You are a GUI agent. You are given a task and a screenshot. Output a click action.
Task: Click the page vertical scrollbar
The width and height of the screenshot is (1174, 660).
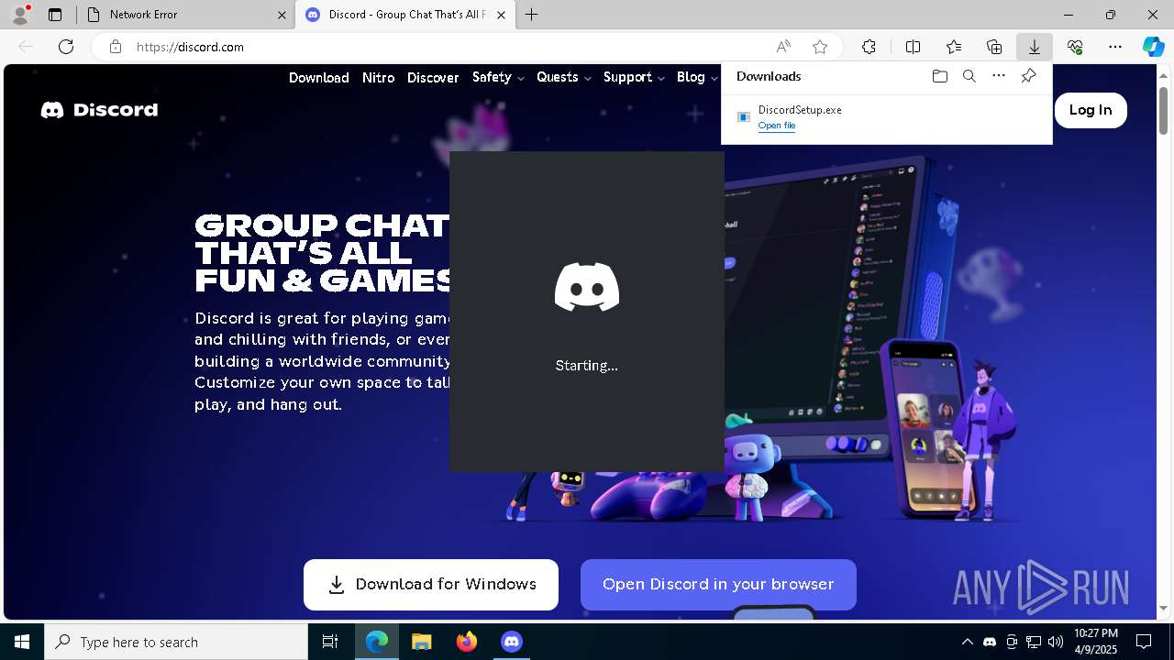[x=1163, y=111]
